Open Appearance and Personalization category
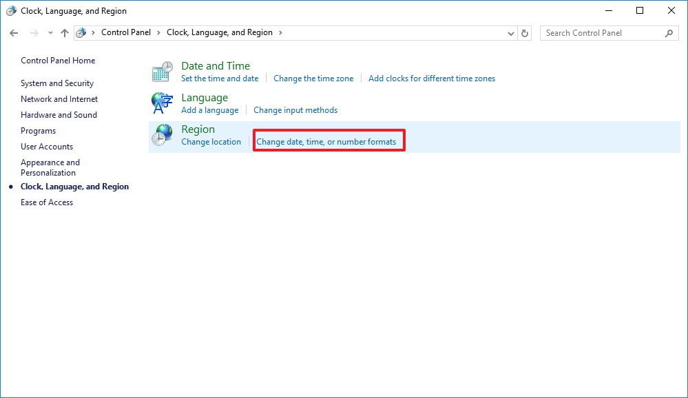Screen dimensions: 688x398 tap(50, 167)
